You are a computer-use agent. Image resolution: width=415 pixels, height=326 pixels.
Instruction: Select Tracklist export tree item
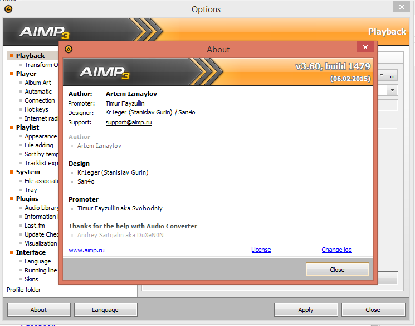point(41,163)
